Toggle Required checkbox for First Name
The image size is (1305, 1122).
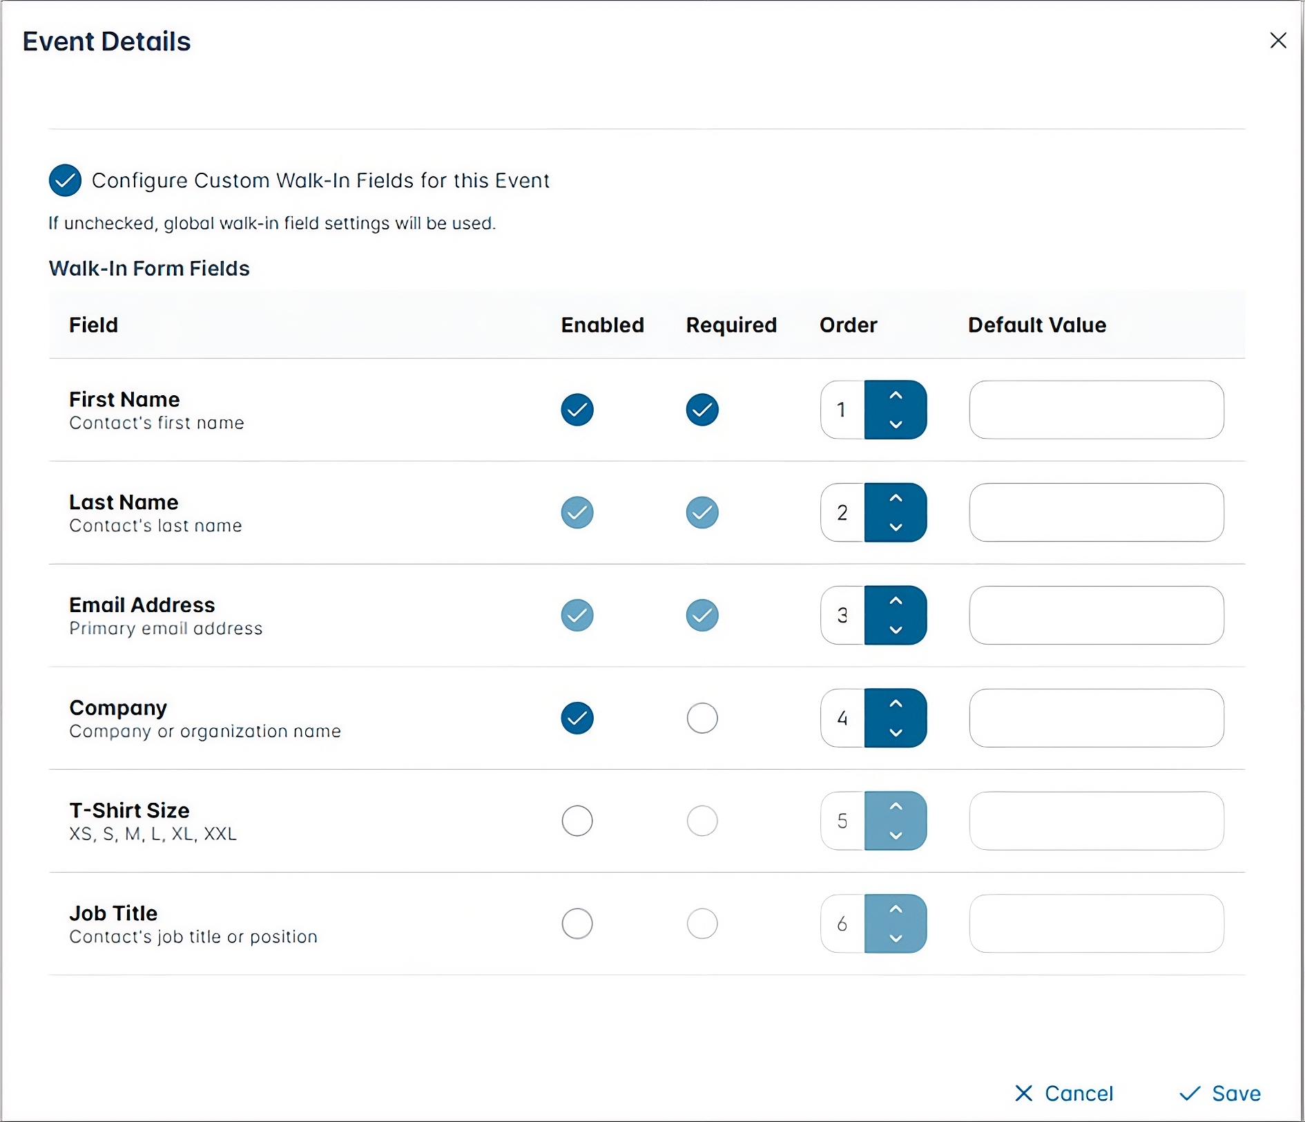click(702, 410)
